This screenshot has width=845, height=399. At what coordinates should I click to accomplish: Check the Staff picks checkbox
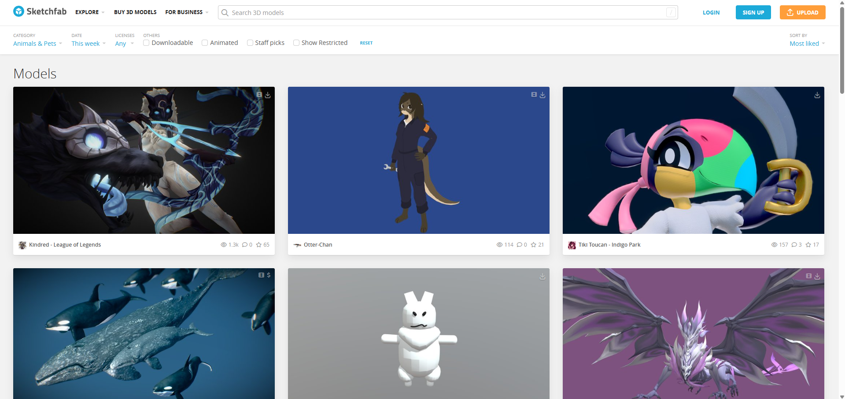tap(250, 43)
